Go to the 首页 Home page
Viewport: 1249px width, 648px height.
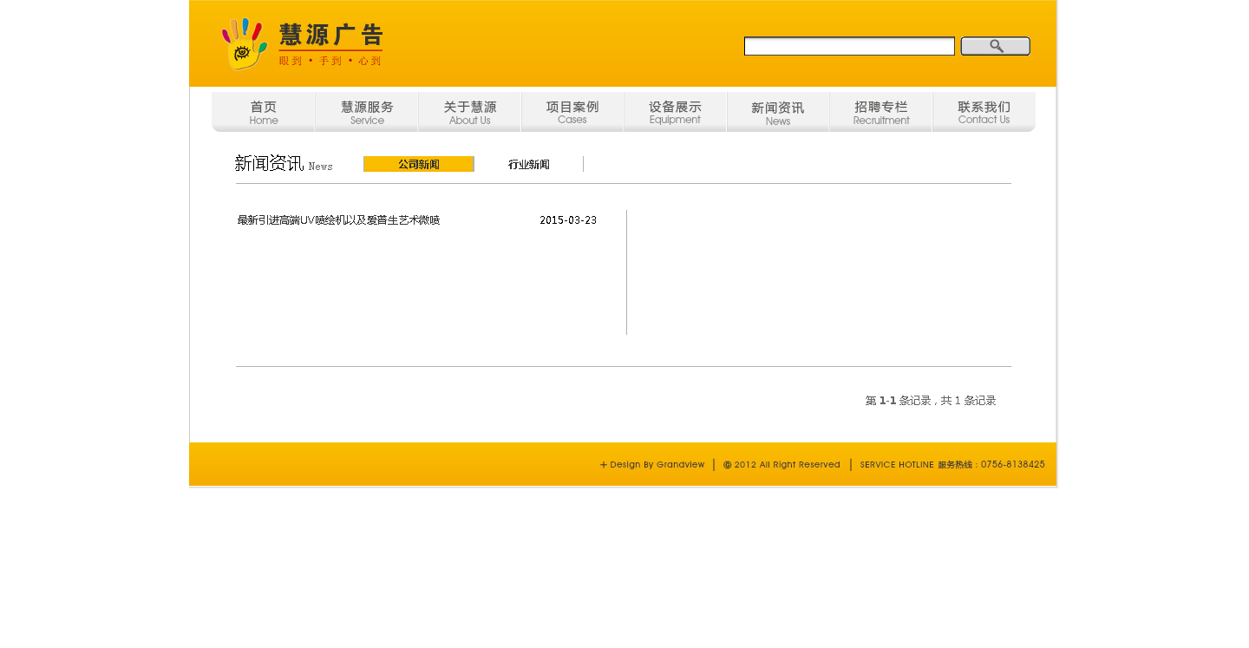pyautogui.click(x=264, y=113)
